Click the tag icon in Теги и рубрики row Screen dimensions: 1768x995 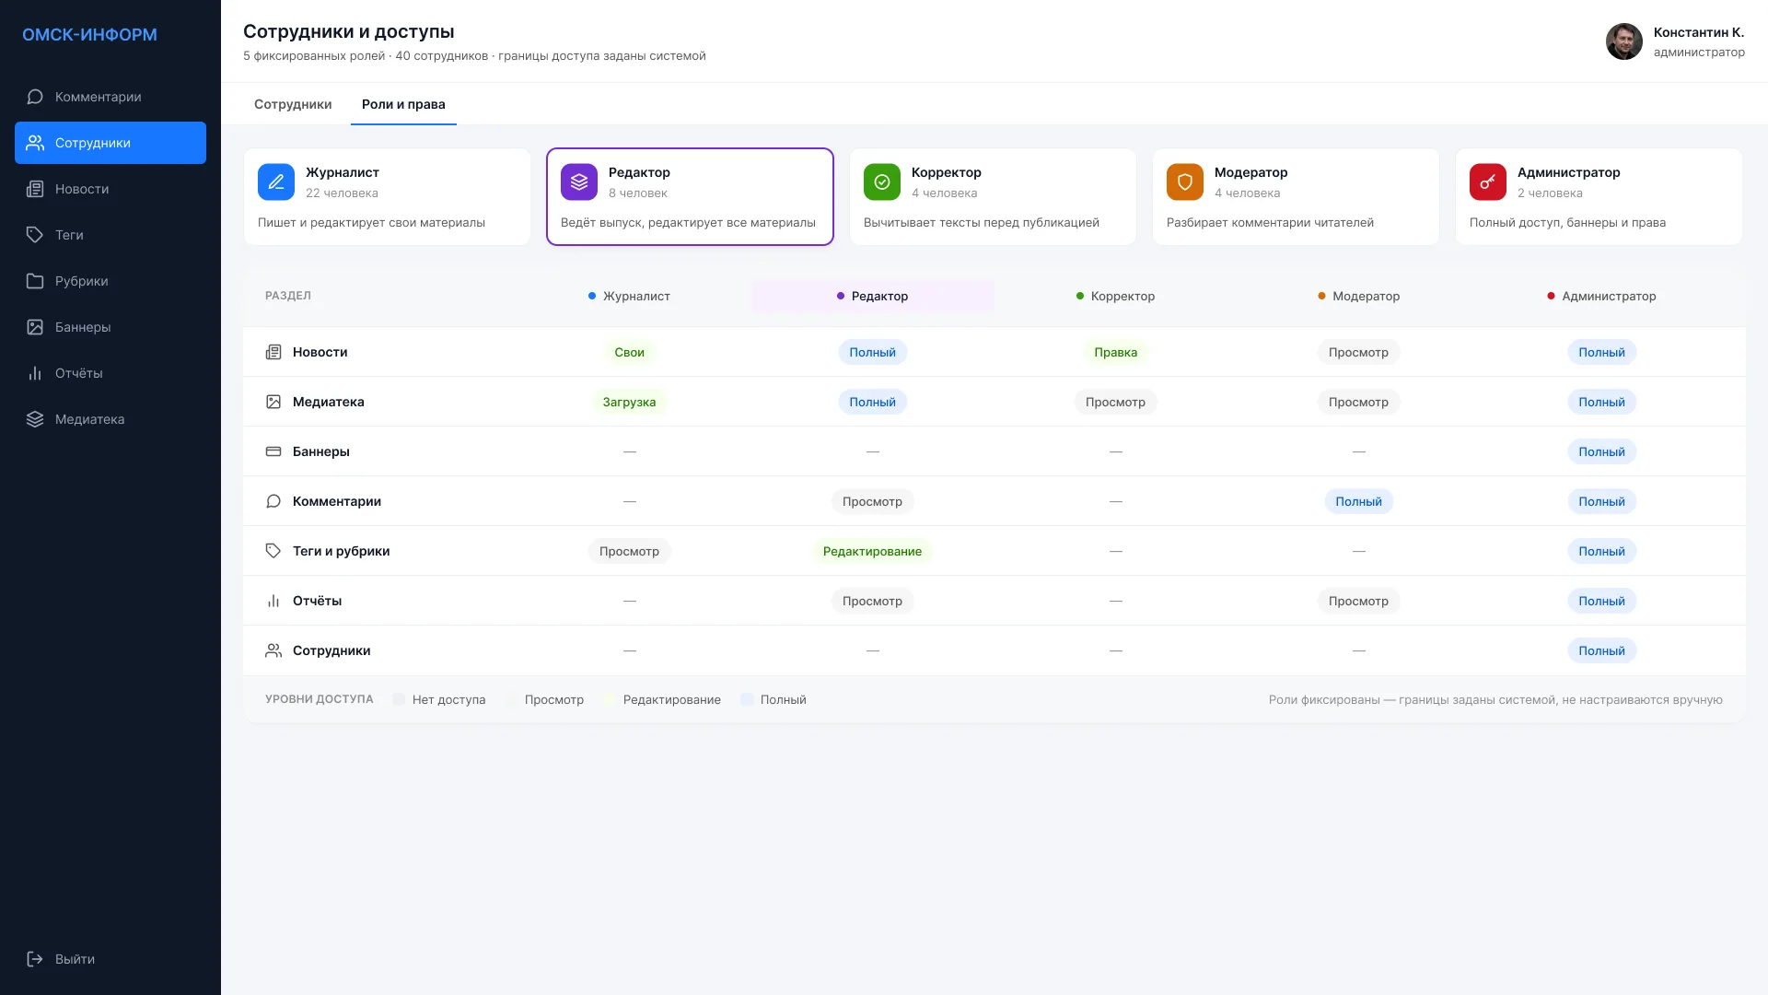click(x=273, y=551)
